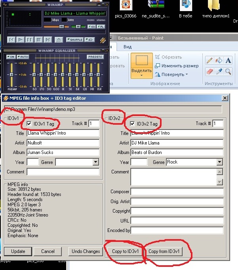Click Copy from ID3v1 button
The image size is (238, 270).
pyautogui.click(x=164, y=251)
